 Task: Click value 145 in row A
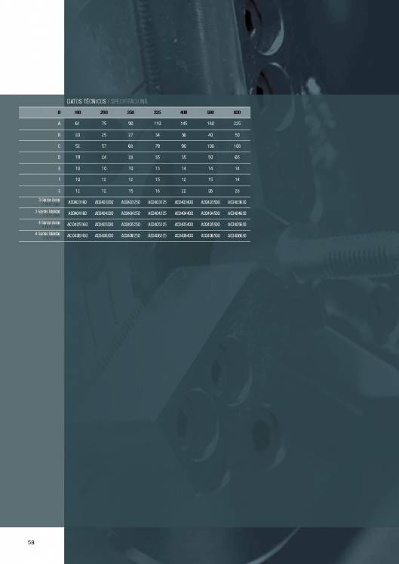184,124
